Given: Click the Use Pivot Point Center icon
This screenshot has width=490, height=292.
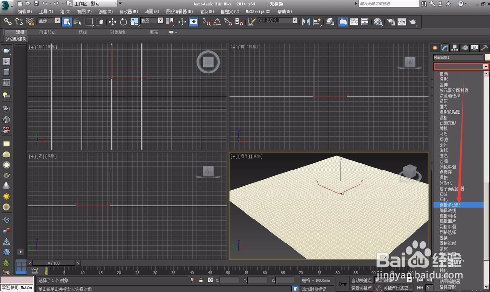Looking at the screenshot, I should 170,22.
